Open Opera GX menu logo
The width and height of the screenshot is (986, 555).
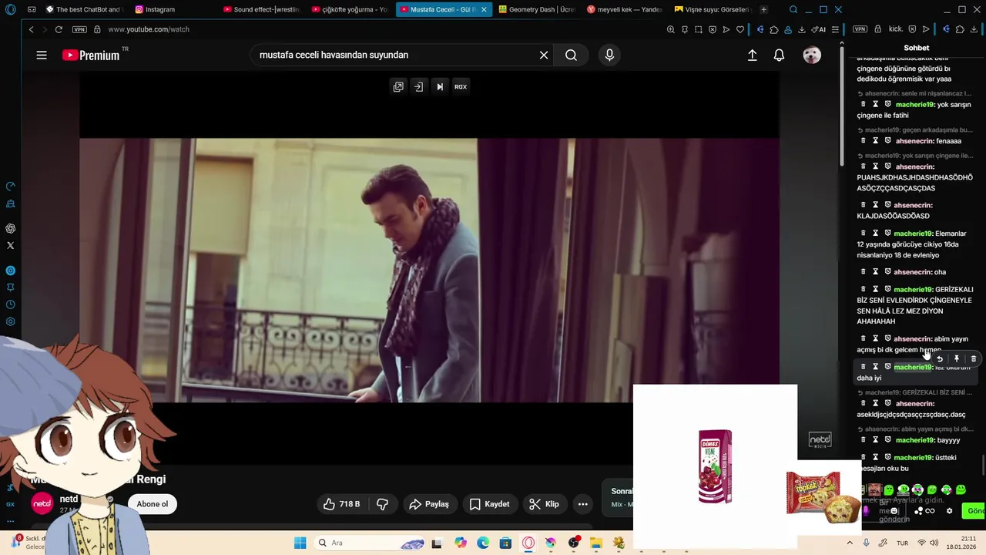point(11,9)
